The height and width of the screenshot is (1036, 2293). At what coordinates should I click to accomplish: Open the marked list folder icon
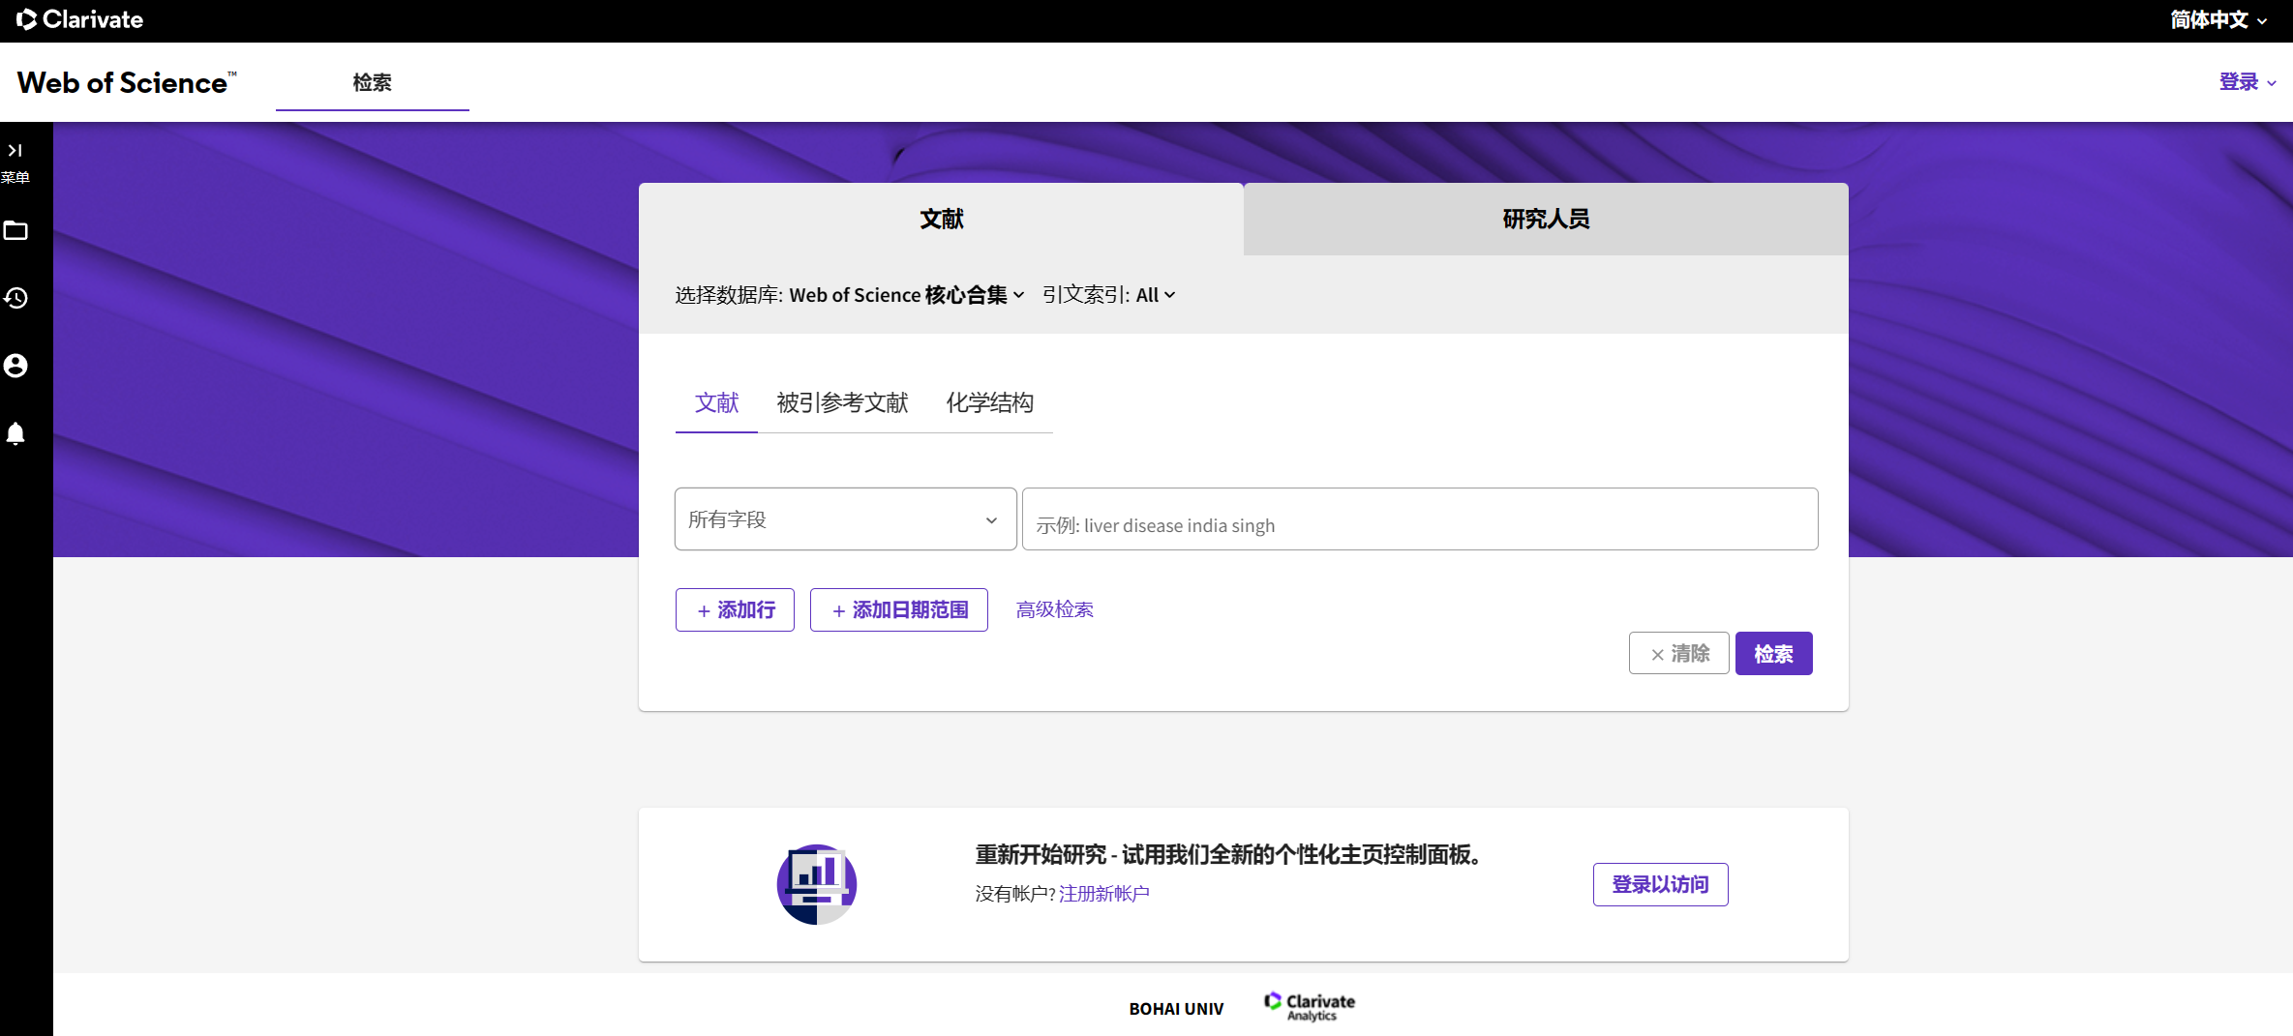click(15, 231)
